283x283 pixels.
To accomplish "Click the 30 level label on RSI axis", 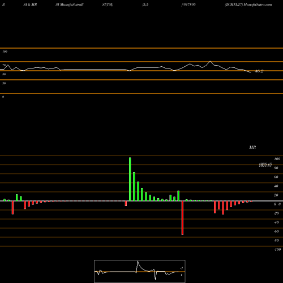I will [4, 83].
